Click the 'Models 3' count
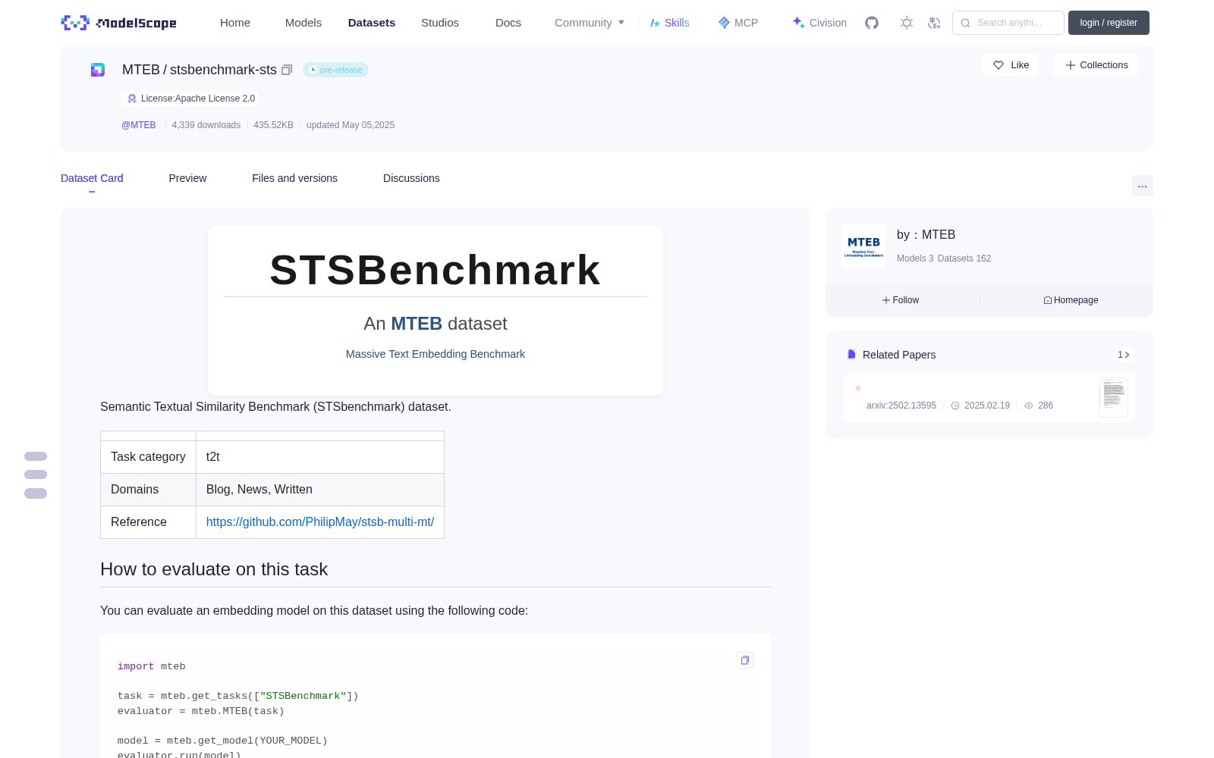 click(x=915, y=258)
